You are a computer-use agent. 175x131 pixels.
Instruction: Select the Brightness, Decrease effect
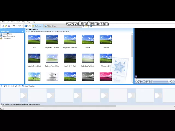click(x=52, y=40)
